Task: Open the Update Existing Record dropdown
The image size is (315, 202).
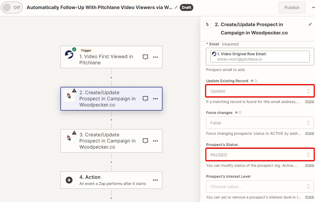Action: [x=260, y=91]
